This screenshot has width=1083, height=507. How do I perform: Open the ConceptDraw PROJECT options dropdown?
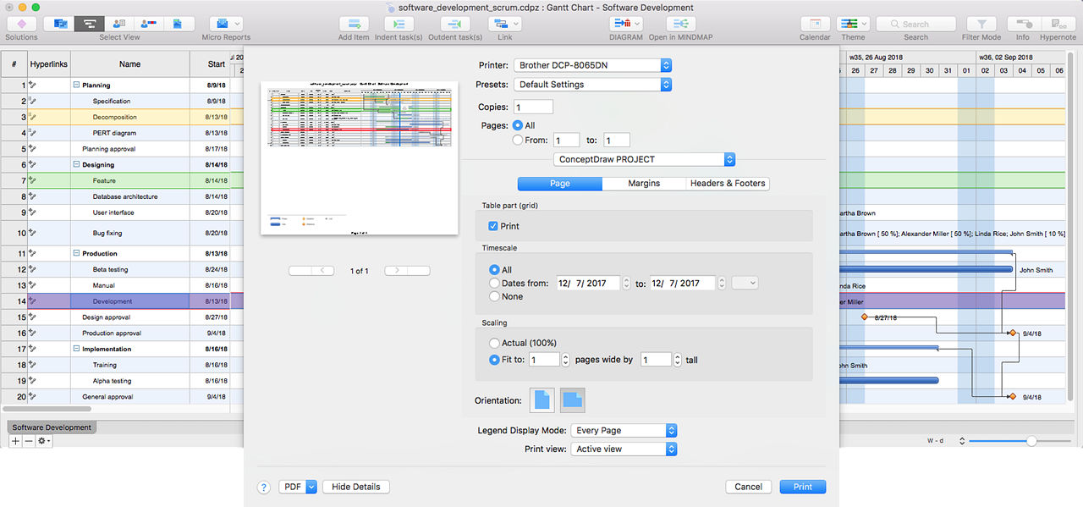(x=645, y=159)
